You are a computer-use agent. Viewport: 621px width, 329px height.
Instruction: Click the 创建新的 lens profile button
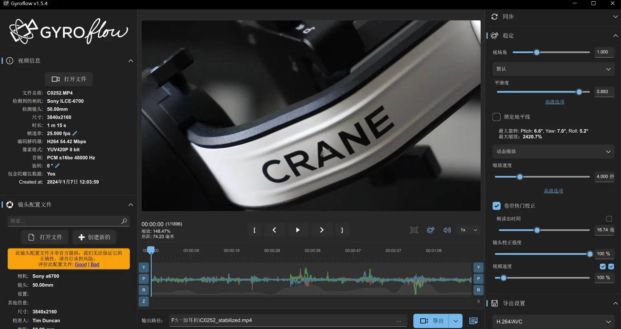tap(94, 237)
